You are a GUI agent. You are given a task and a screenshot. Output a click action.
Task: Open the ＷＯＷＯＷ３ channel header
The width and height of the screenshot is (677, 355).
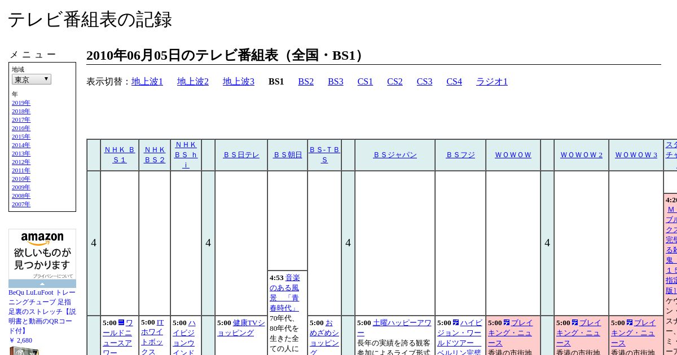[636, 155]
